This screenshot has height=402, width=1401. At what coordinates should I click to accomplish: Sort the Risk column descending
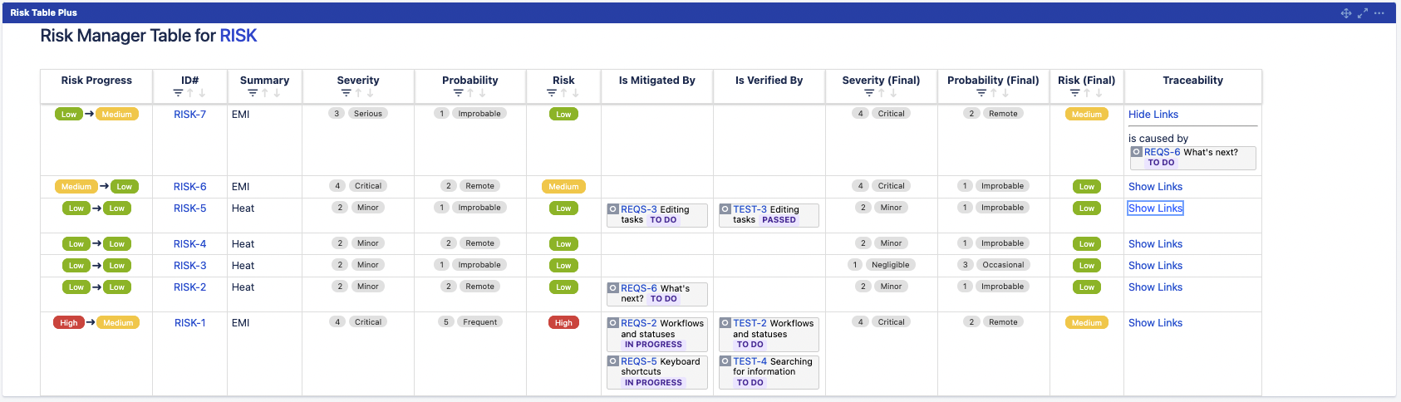click(x=575, y=93)
